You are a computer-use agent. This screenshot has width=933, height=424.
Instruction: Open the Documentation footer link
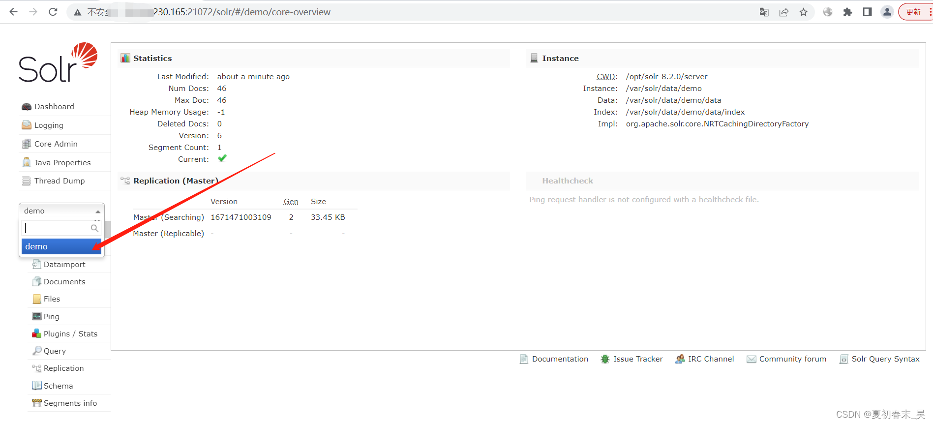[x=560, y=359]
